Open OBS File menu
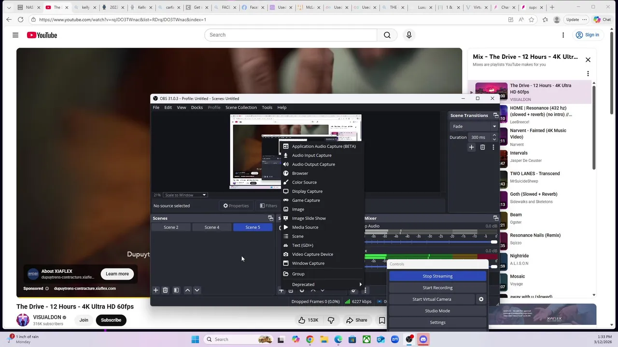This screenshot has width=618, height=347. pos(156,107)
